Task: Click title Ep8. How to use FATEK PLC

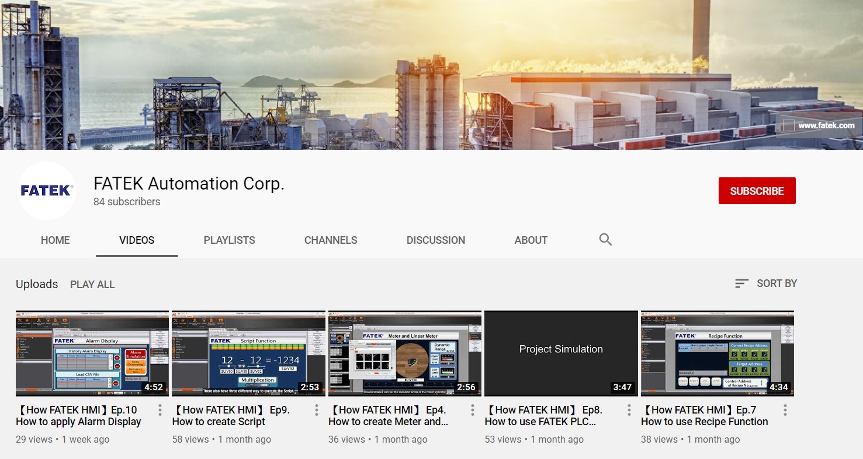Action: [x=543, y=416]
